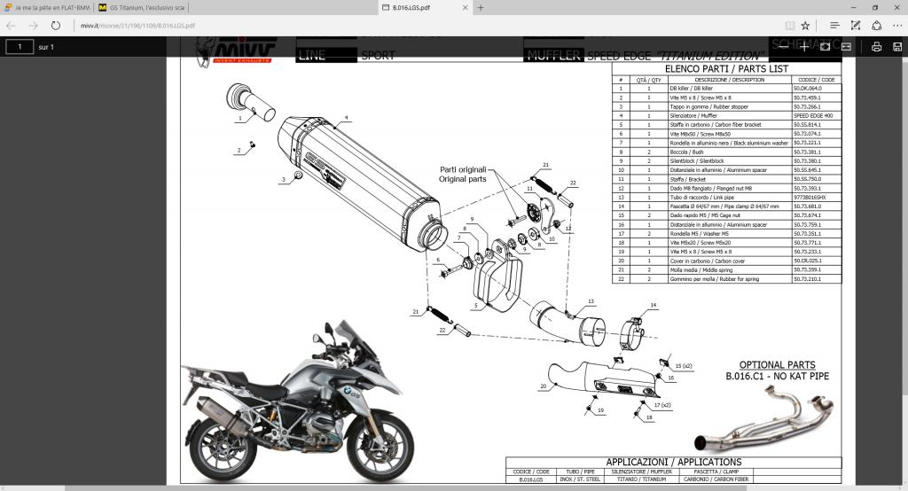
Task: Click 'Staffa in carbonio / Carbon fiber bracket'
Action: point(716,124)
